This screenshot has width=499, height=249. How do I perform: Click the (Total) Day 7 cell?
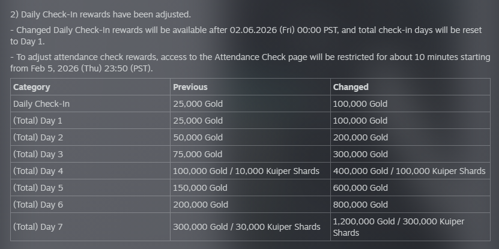click(x=38, y=227)
